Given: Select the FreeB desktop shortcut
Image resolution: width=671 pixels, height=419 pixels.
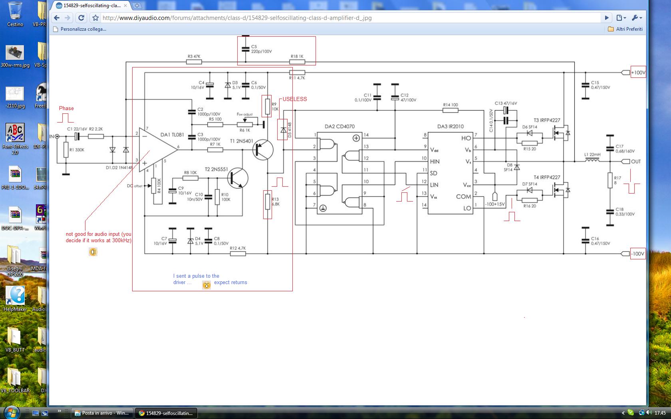Looking at the screenshot, I should coord(40,96).
